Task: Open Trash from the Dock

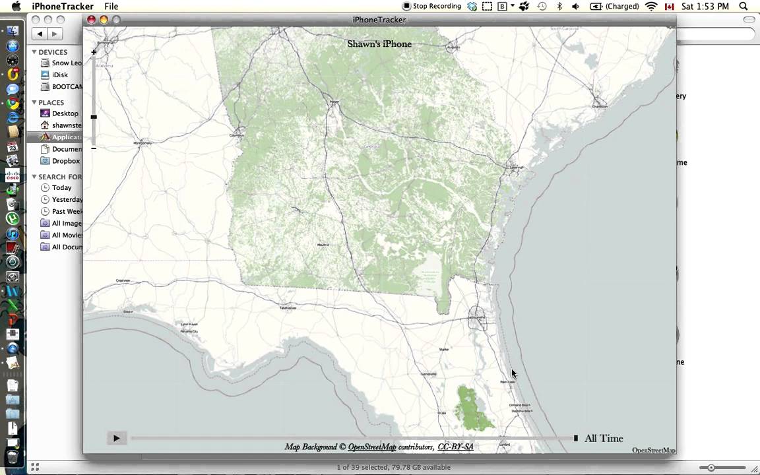Action: point(13,457)
